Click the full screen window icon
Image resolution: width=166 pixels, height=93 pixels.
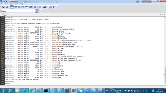49,7
